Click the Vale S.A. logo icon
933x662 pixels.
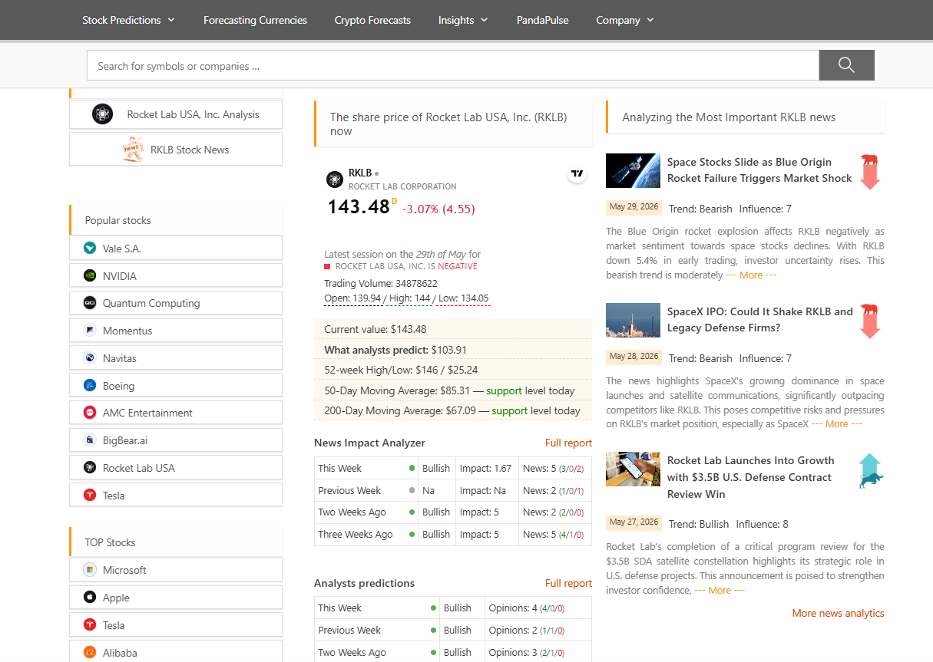89,249
